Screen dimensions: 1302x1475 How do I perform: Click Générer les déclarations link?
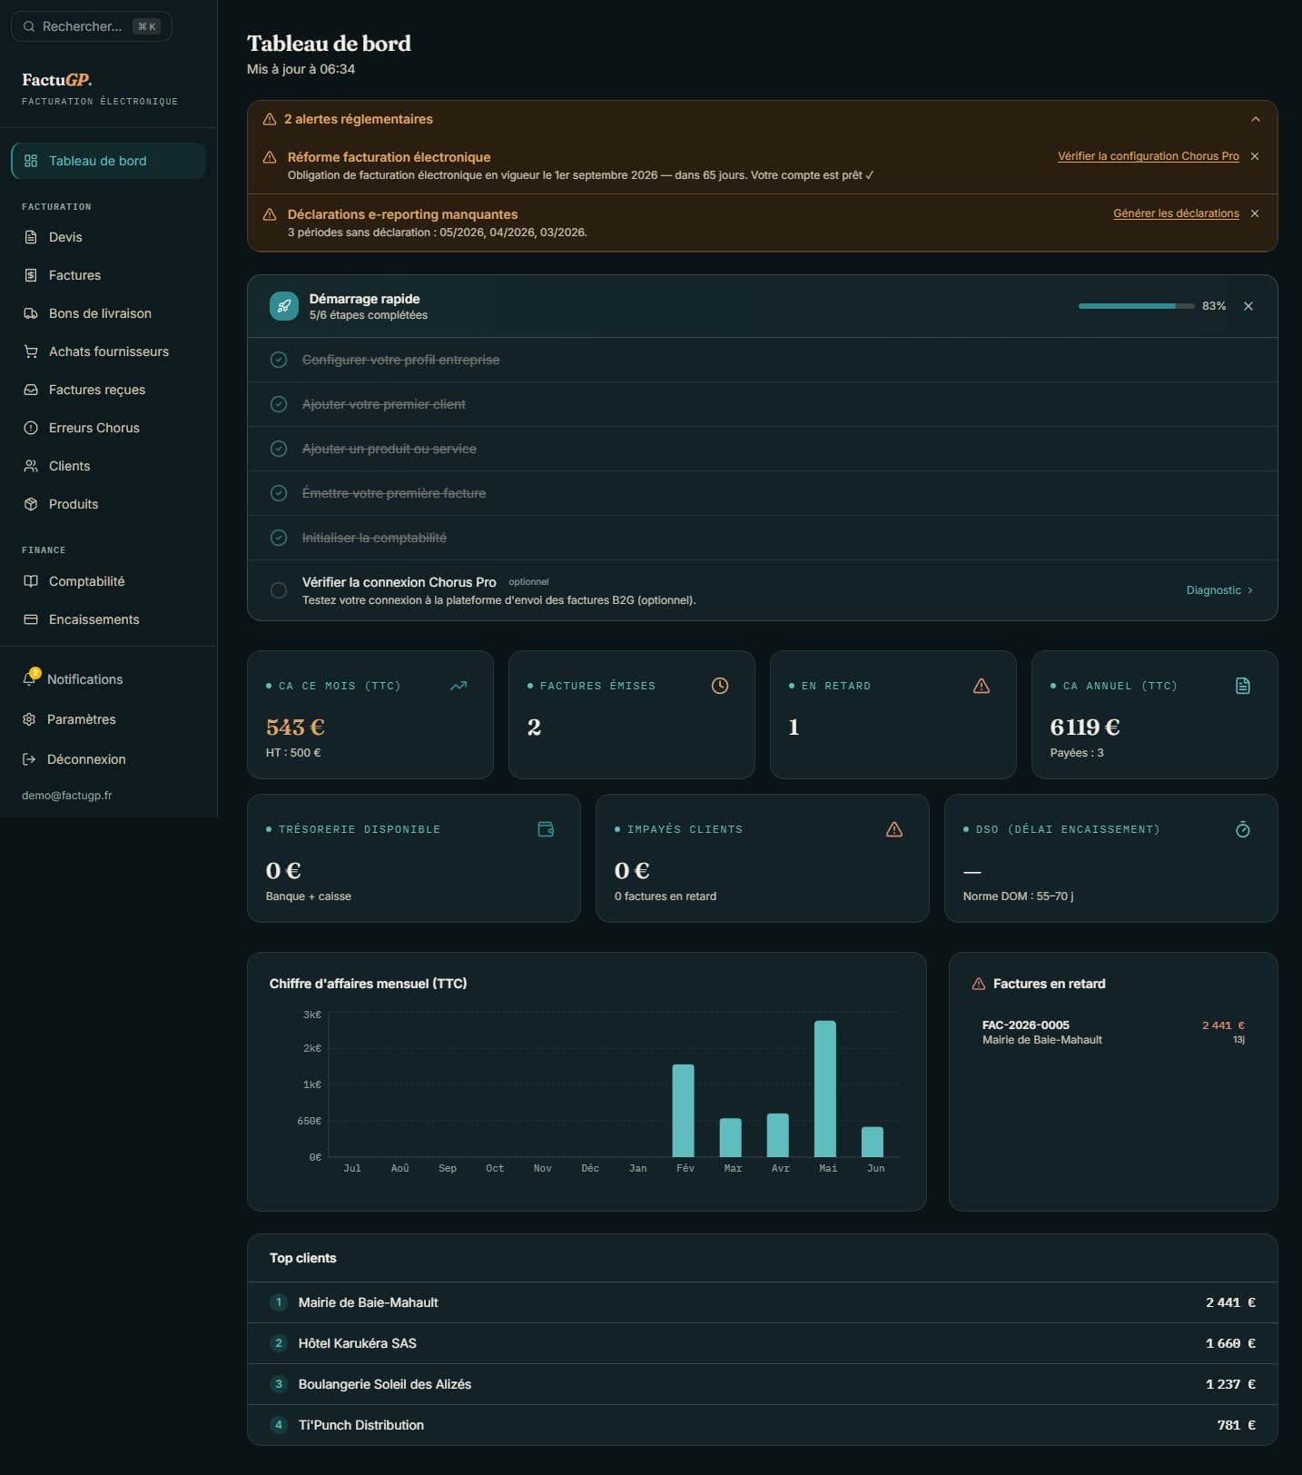(1176, 213)
